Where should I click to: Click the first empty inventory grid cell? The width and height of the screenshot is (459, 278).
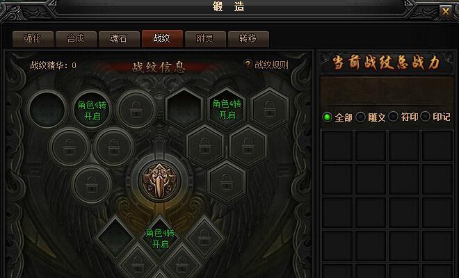click(337, 146)
